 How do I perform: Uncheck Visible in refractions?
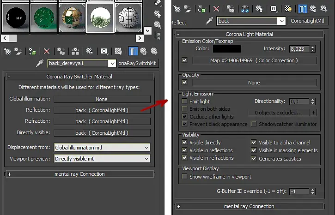tap(184, 158)
